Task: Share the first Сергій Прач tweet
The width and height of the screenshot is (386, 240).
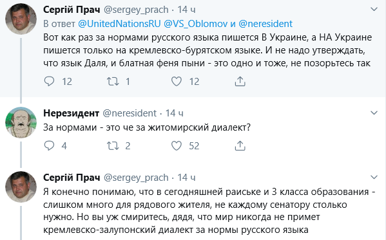Action: click(x=240, y=81)
